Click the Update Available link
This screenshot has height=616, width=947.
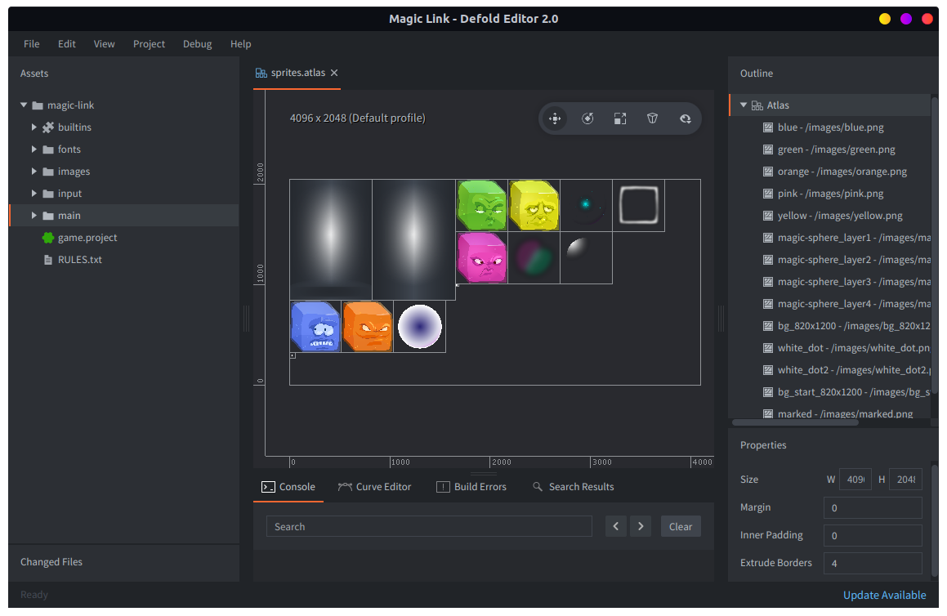884,595
